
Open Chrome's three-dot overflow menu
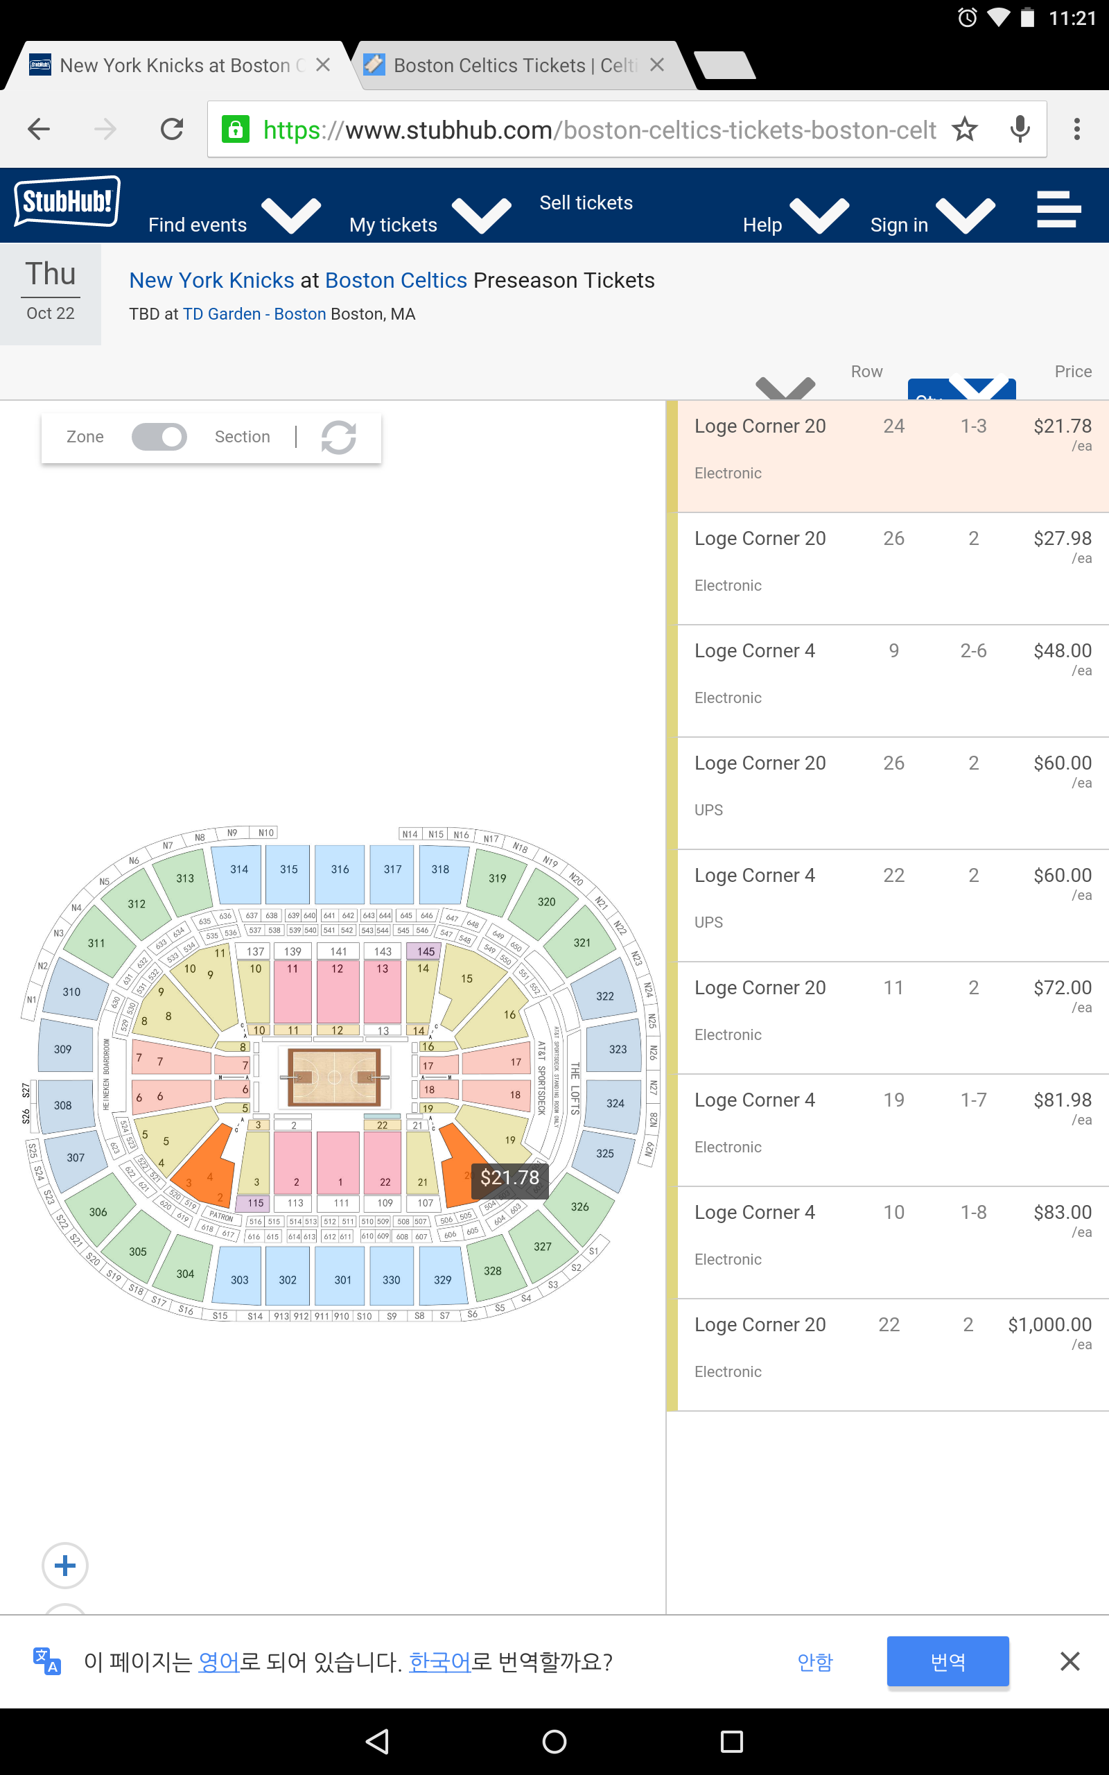pyautogui.click(x=1076, y=130)
